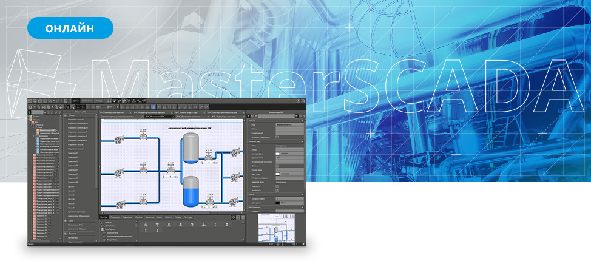
Task: Click the ОНЛАЙН badge button
Action: (x=70, y=28)
